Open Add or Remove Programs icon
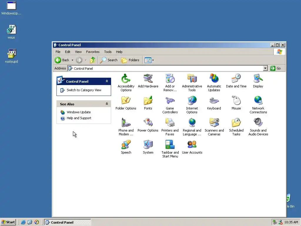The width and height of the screenshot is (301, 226). (x=170, y=83)
